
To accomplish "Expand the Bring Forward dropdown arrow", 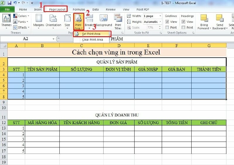I will coord(210,28).
